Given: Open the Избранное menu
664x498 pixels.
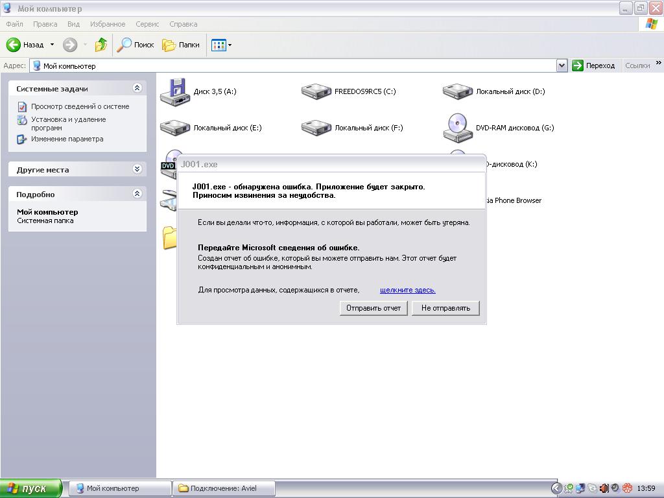Looking at the screenshot, I should 108,24.
